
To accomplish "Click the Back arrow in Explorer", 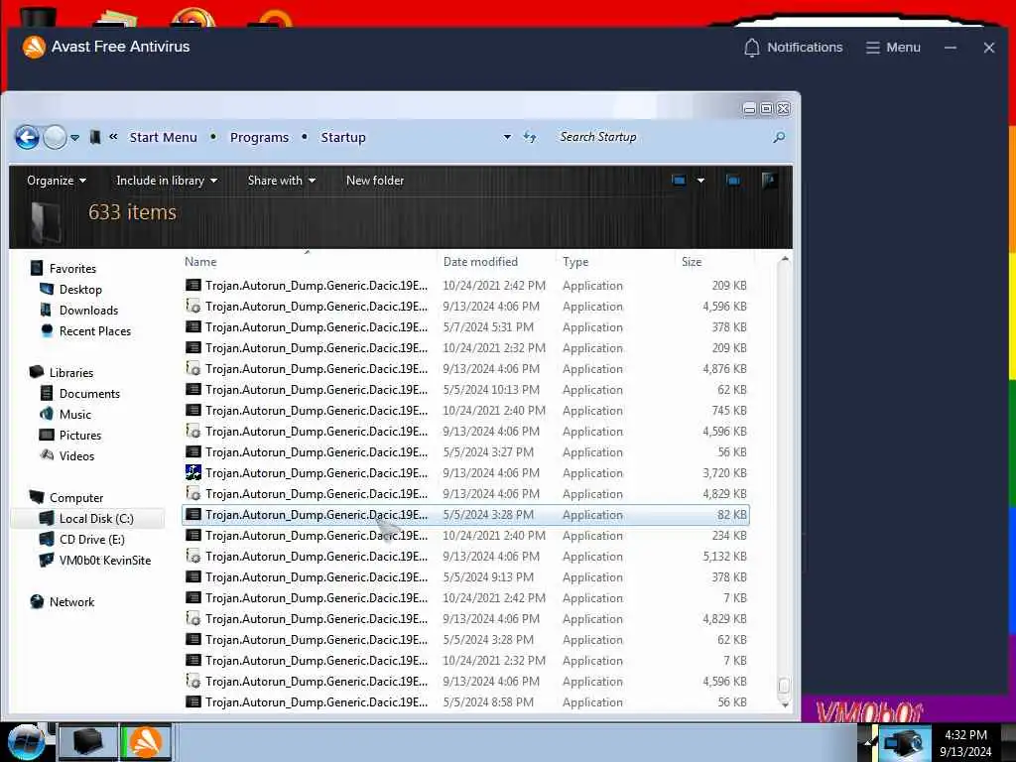I will 27,137.
